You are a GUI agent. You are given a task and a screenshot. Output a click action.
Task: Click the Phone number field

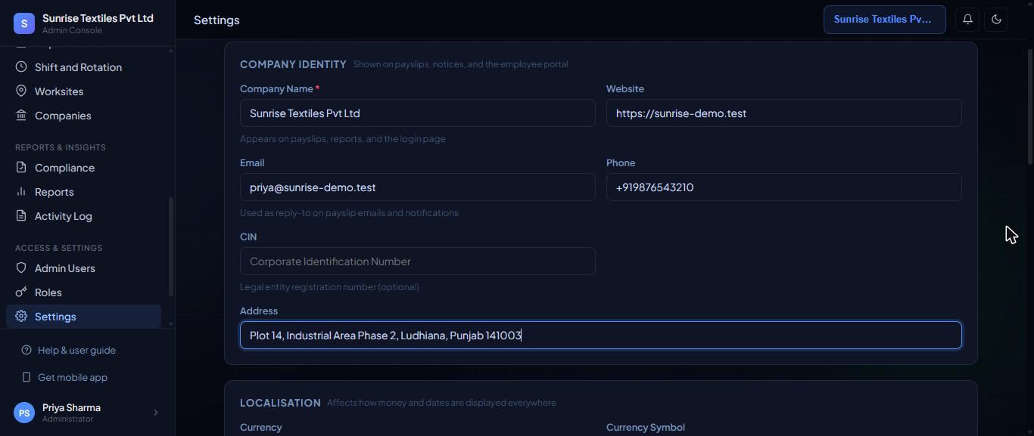pyautogui.click(x=784, y=187)
